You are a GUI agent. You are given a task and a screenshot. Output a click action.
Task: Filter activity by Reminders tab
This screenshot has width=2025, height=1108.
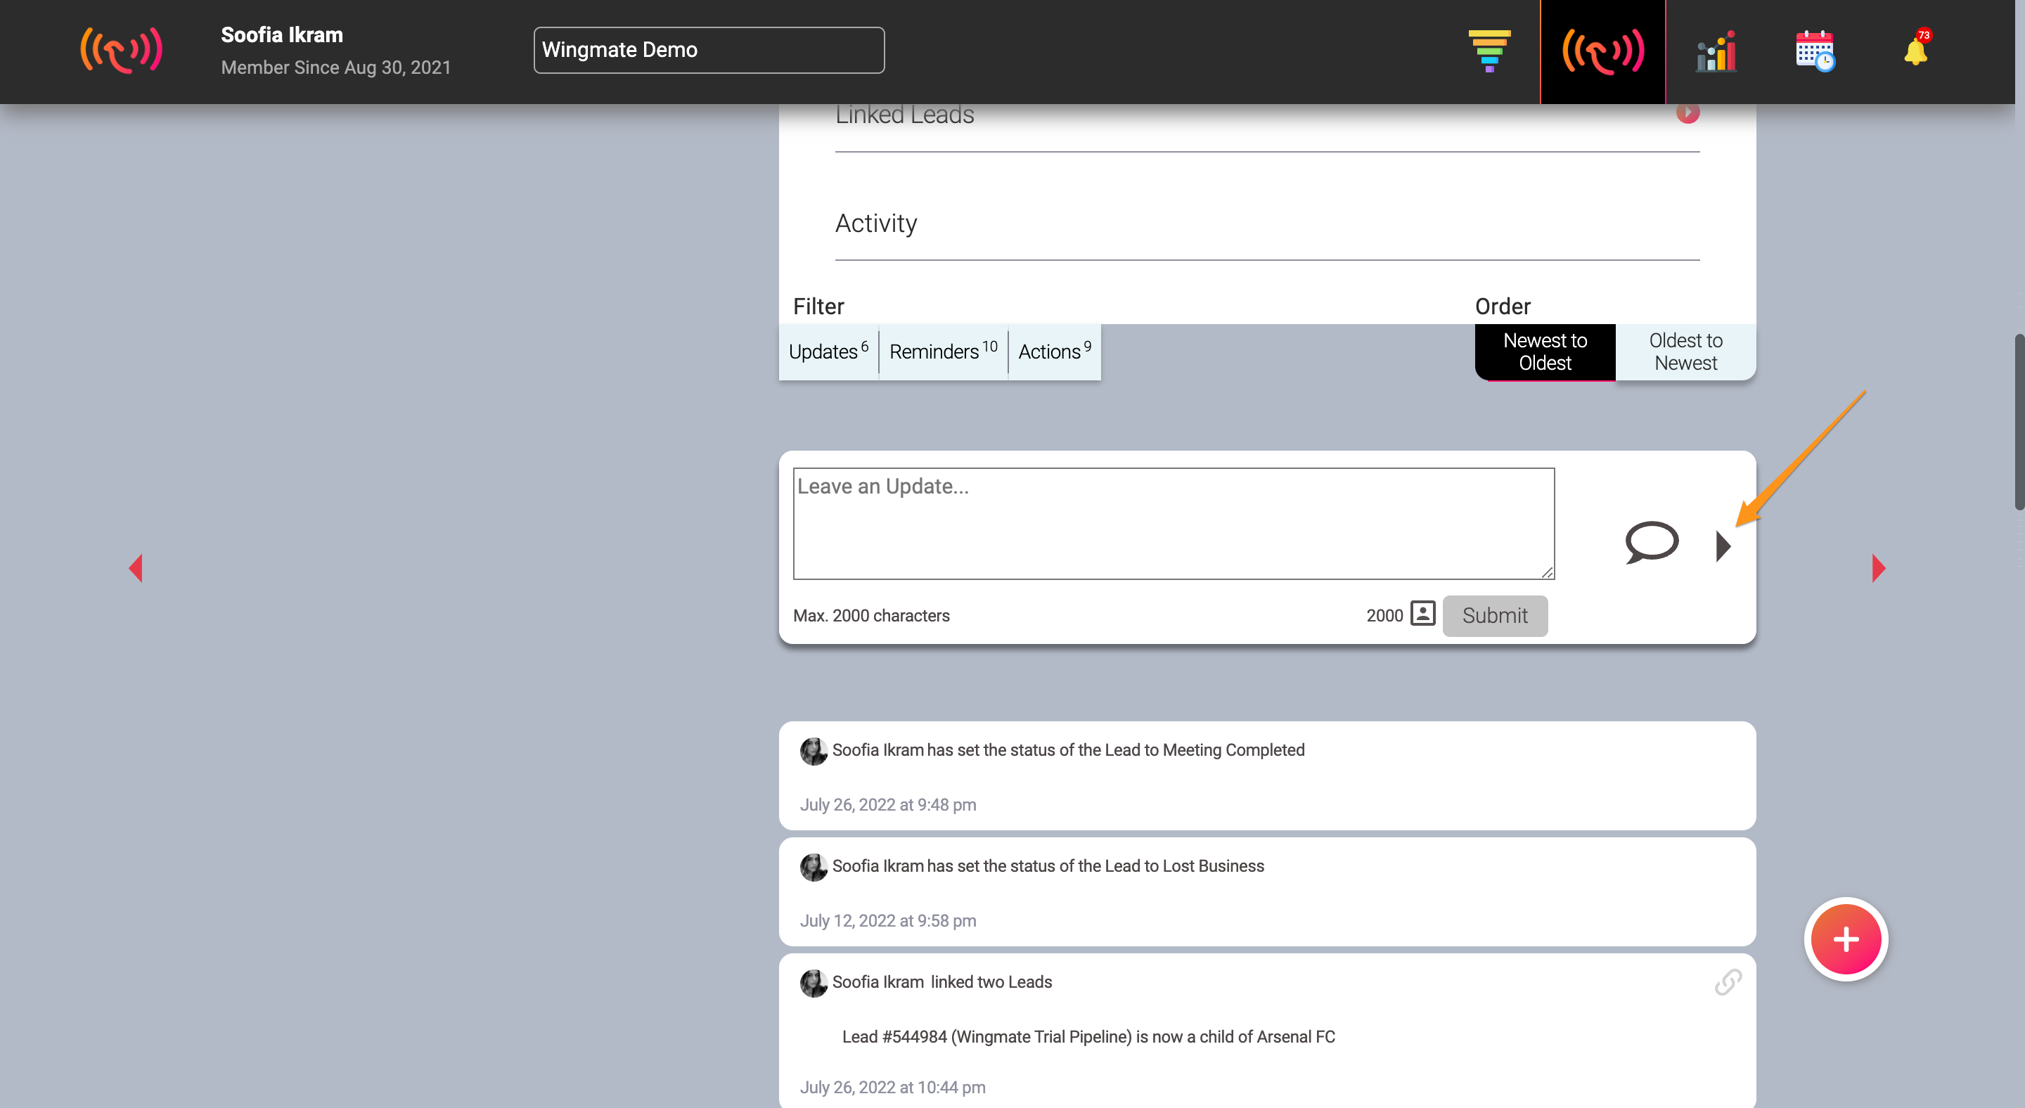(942, 352)
